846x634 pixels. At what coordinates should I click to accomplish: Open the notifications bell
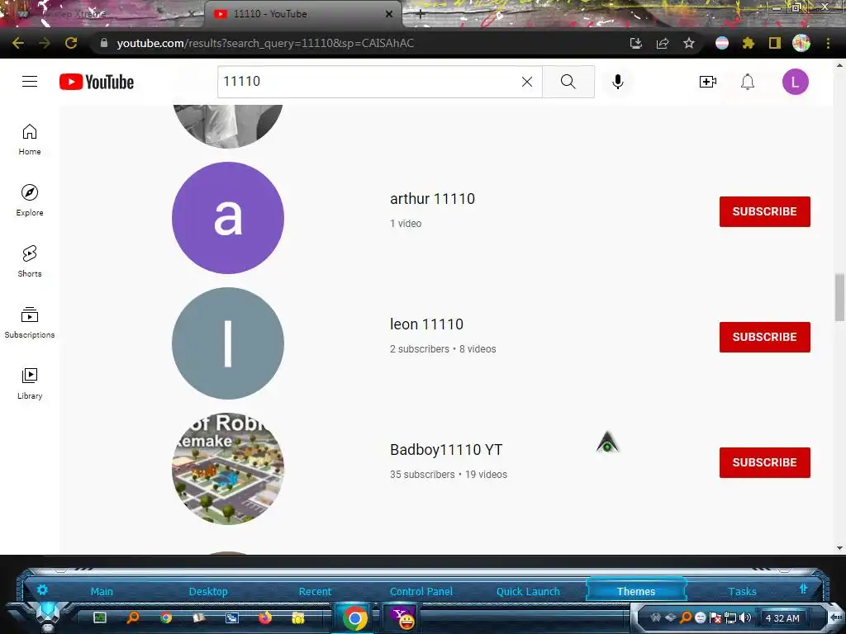(x=747, y=82)
